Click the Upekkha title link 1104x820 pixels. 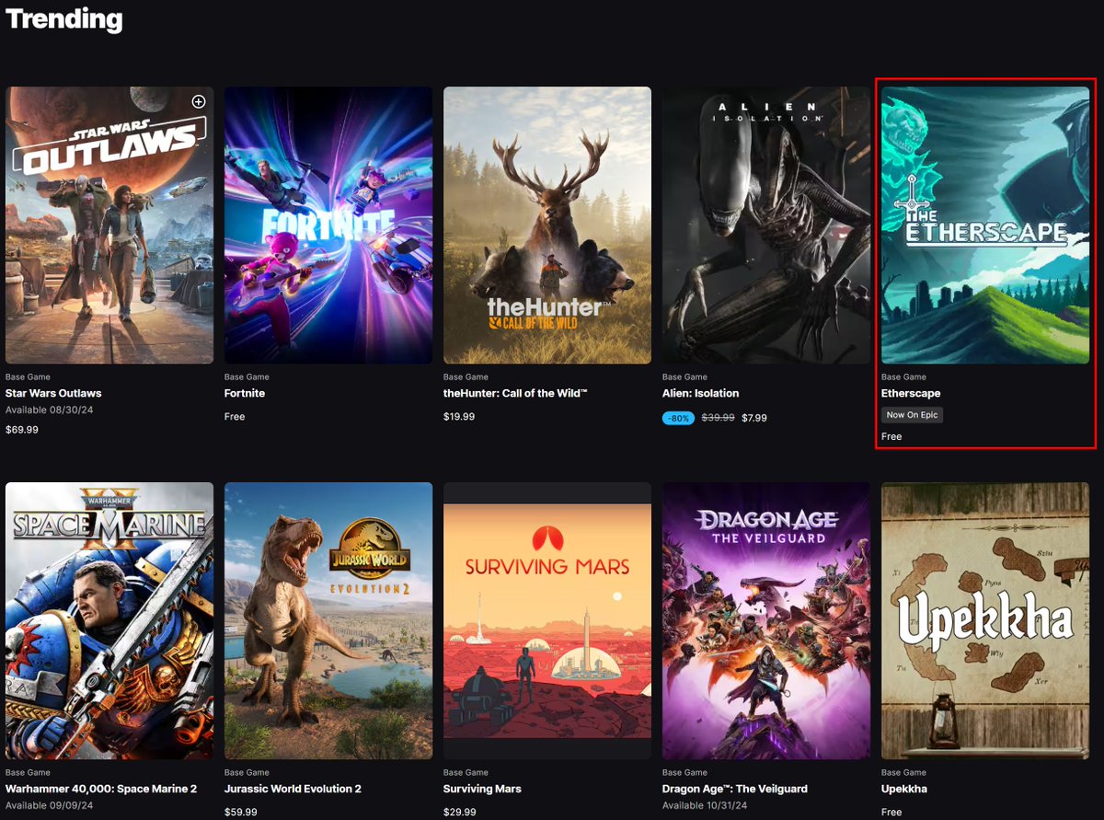click(x=904, y=789)
